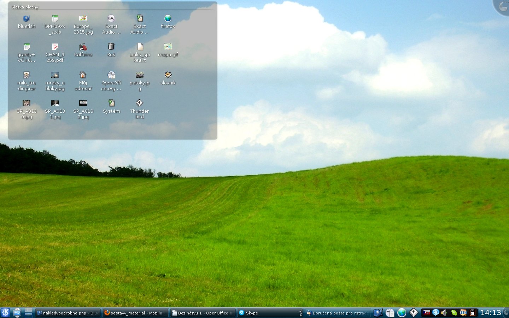Select the SP_A0131.jpg image file
Viewport: 509px width, 318px height.
(55, 110)
